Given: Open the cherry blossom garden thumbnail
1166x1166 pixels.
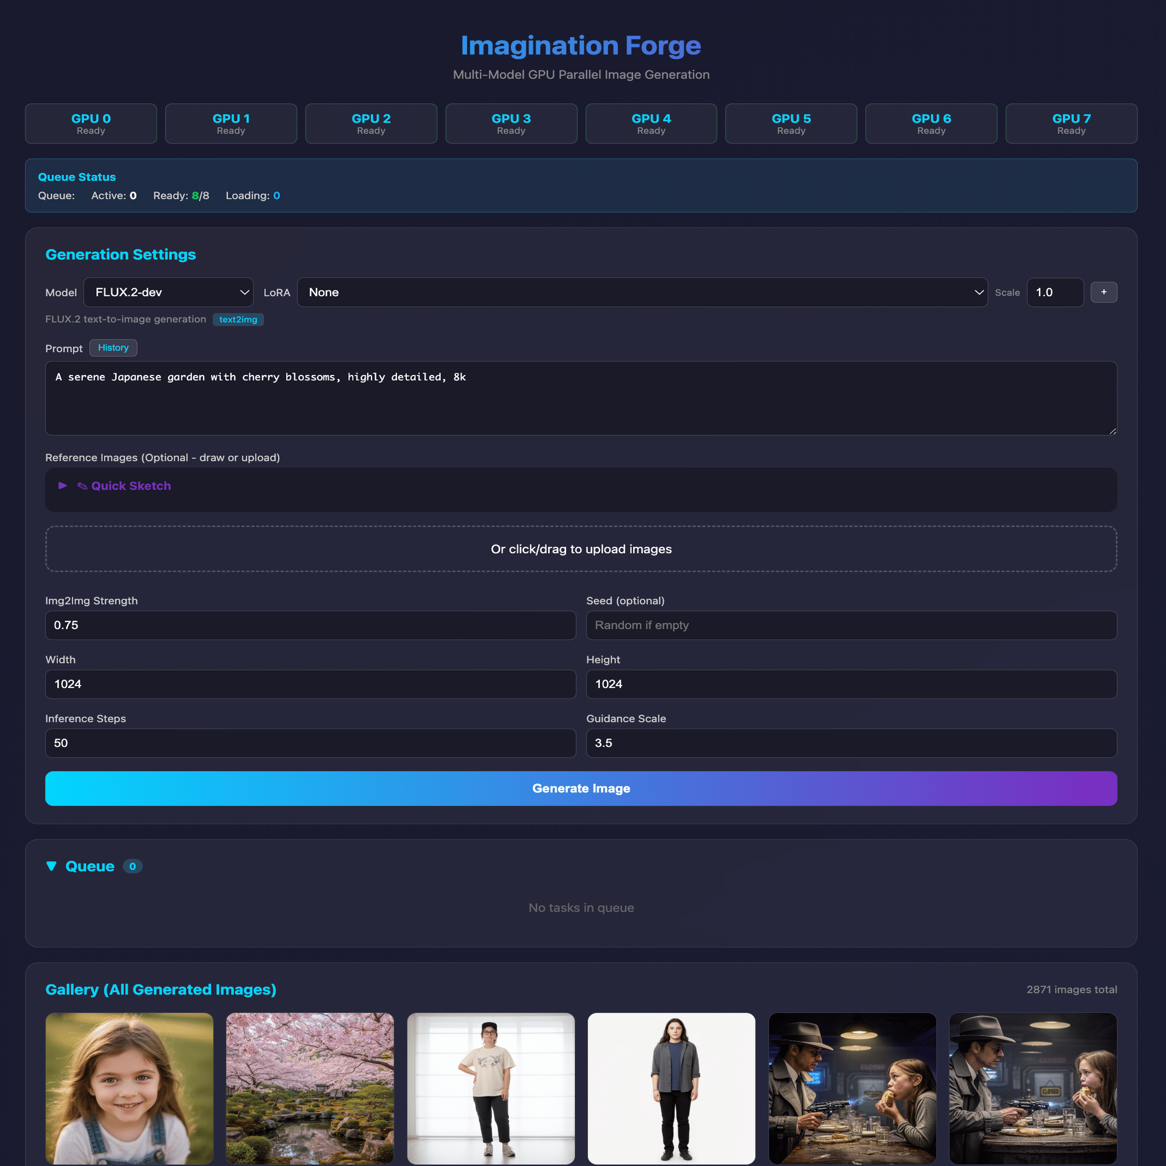Looking at the screenshot, I should tap(310, 1087).
